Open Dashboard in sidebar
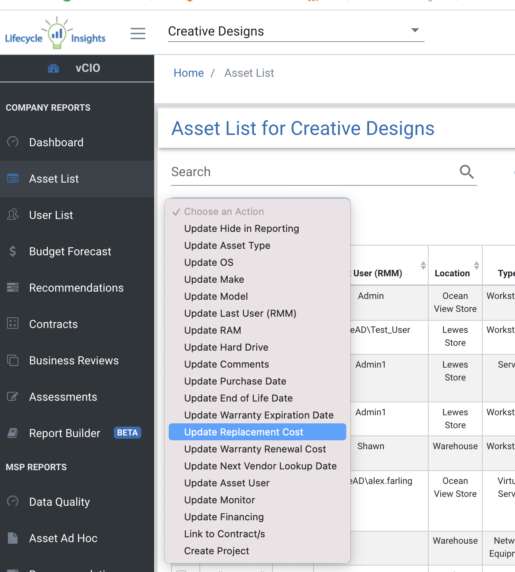This screenshot has width=515, height=572. click(x=77, y=142)
